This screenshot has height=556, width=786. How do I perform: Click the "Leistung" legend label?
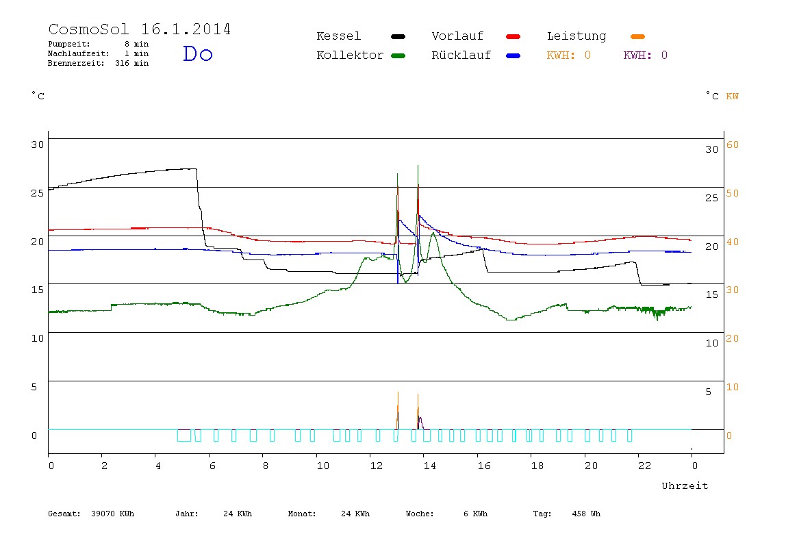(x=576, y=36)
